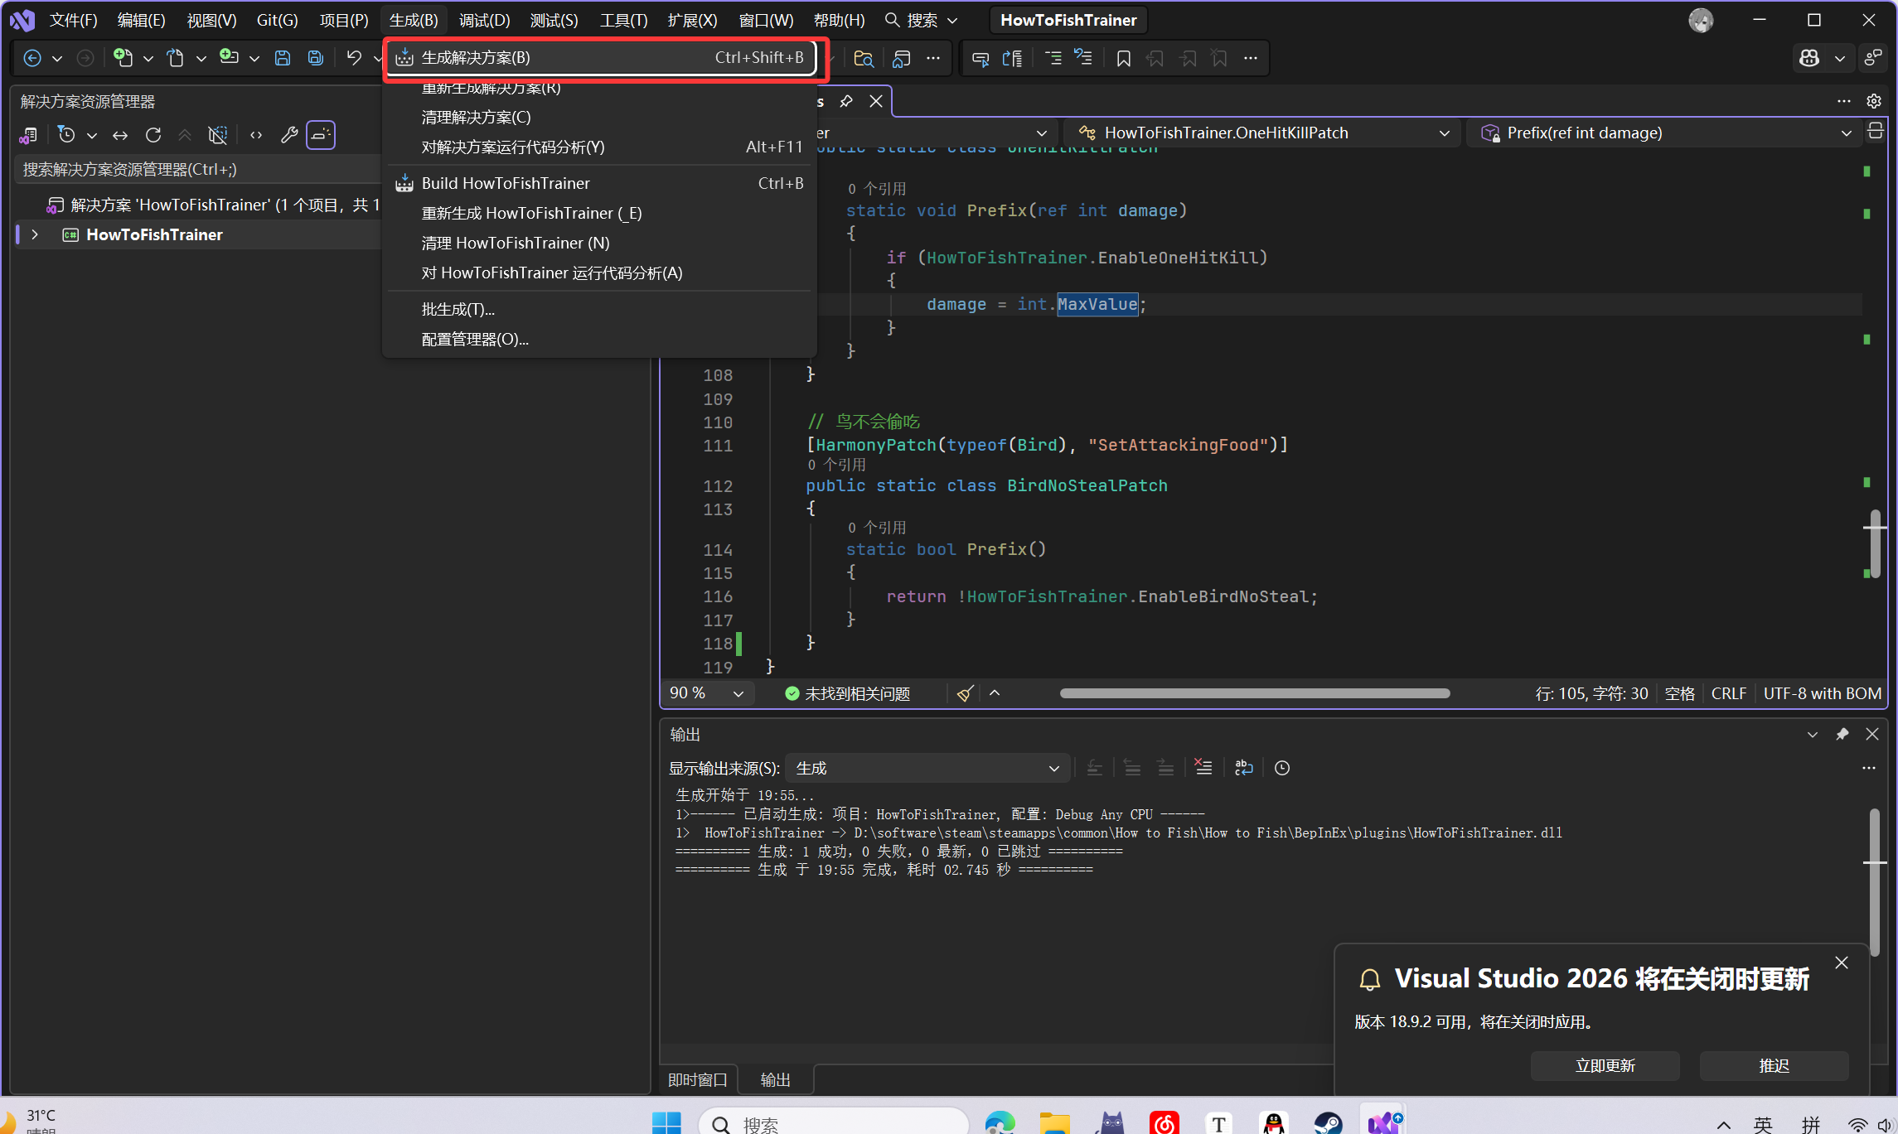
Task: Open the 90 % zoom level dropdown
Action: (708, 693)
